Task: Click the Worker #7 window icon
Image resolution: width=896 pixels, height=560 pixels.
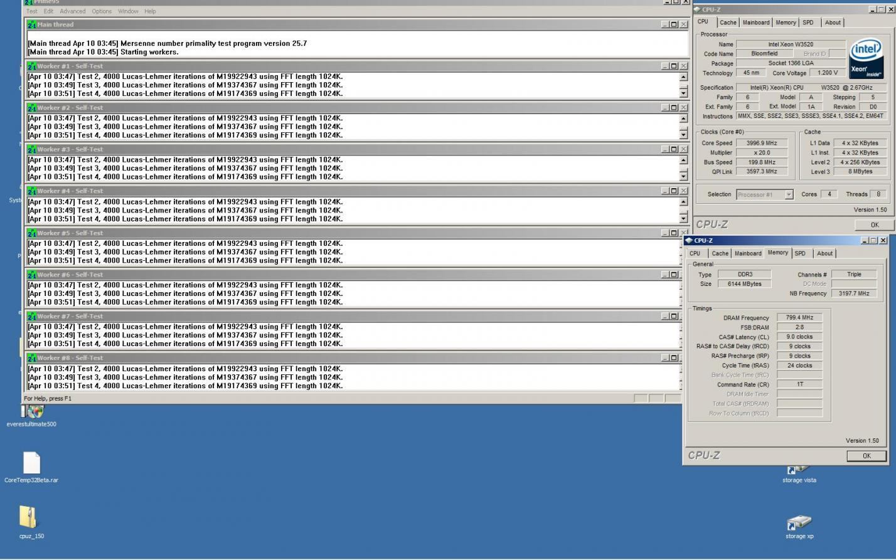Action: (x=31, y=316)
